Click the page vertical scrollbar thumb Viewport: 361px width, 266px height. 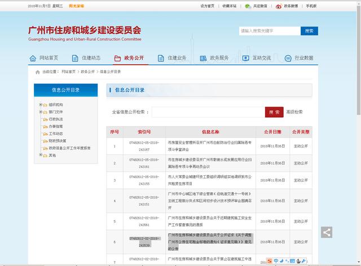[x=359, y=60]
